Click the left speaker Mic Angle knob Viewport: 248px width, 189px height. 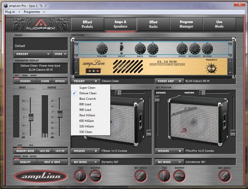pyautogui.click(x=141, y=176)
